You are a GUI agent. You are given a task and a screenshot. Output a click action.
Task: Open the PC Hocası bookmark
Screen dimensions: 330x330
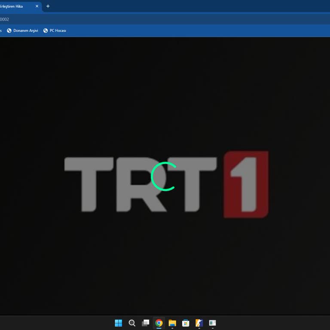click(58, 31)
